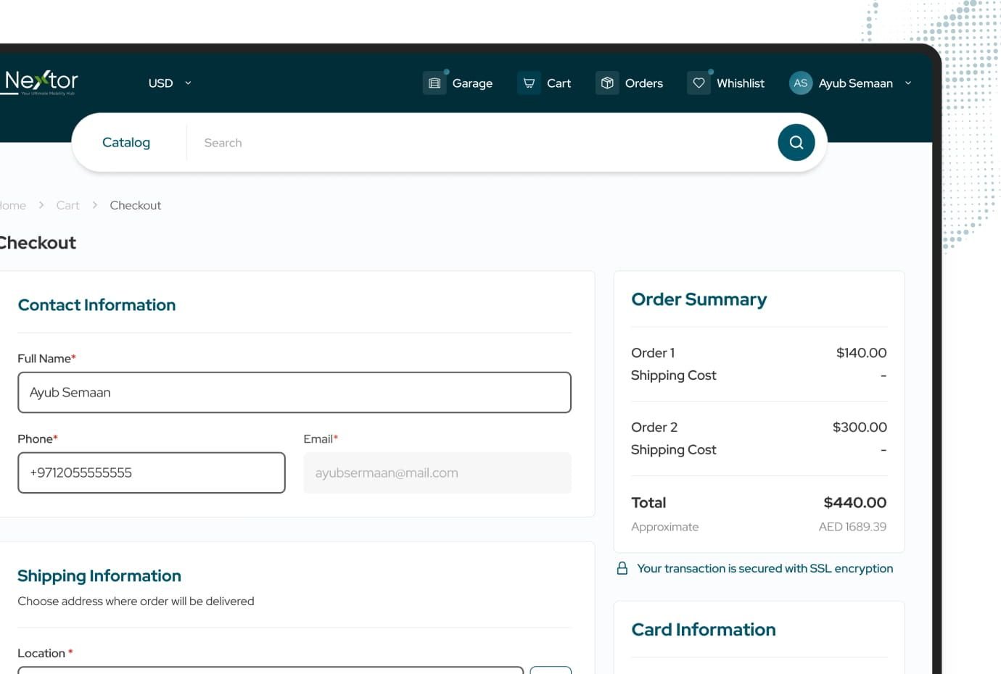The height and width of the screenshot is (674, 1001).
Task: Click the disabled Email field
Action: [437, 473]
